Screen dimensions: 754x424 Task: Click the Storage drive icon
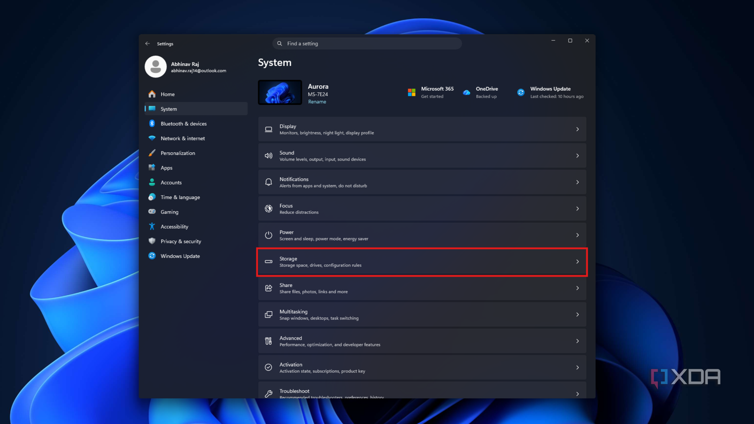[x=268, y=261]
